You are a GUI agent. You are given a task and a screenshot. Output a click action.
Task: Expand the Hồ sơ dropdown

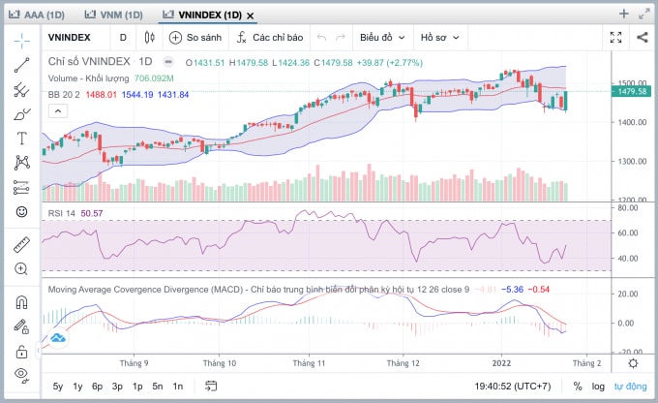tap(439, 38)
